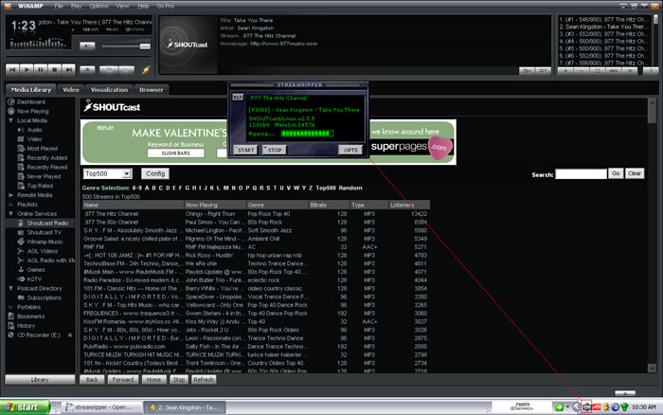Viewport: 663px width, 415px height.
Task: Click the SHOUTcast search input field
Action: (580, 174)
